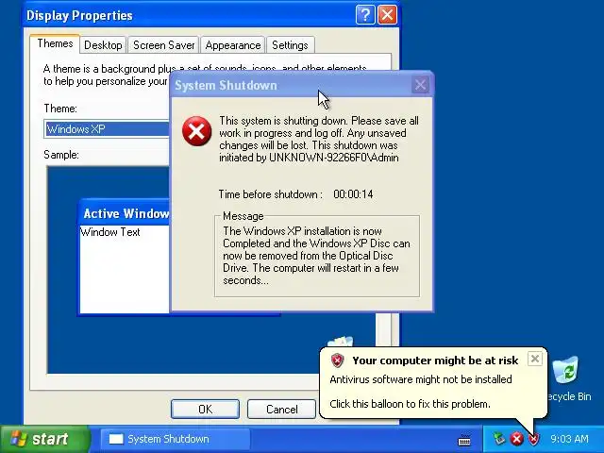Click the Security Center shield tray icon
604x453 pixels.
pyautogui.click(x=534, y=439)
